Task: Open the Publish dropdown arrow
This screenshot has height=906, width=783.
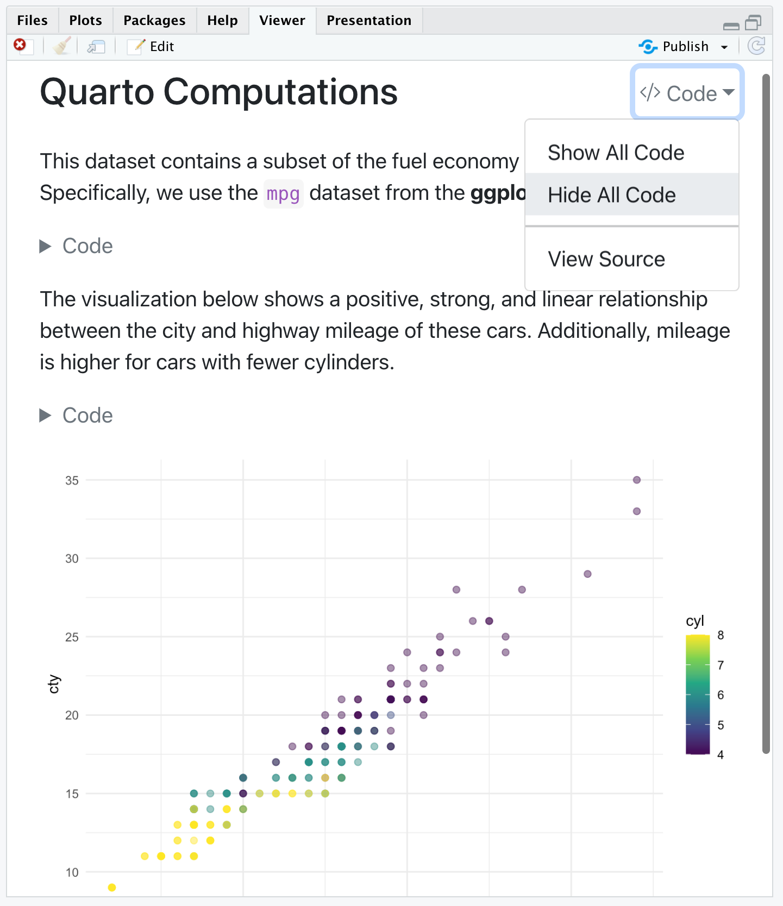Action: tap(724, 47)
